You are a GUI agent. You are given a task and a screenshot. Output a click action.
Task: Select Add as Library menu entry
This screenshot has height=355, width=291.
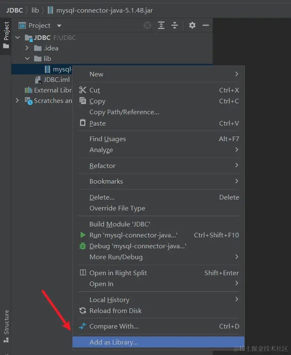114,342
